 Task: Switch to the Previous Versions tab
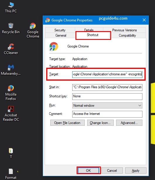124,30
